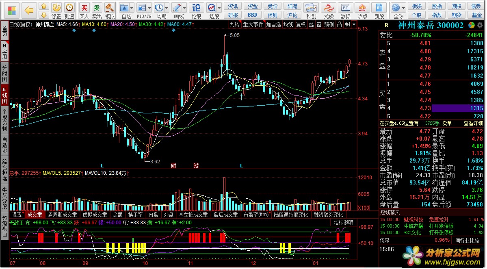Click the 卖出 sell icon

(x=97, y=7)
